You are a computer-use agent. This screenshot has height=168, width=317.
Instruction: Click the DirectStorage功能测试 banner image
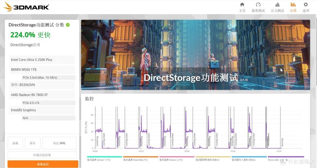(x=195, y=55)
